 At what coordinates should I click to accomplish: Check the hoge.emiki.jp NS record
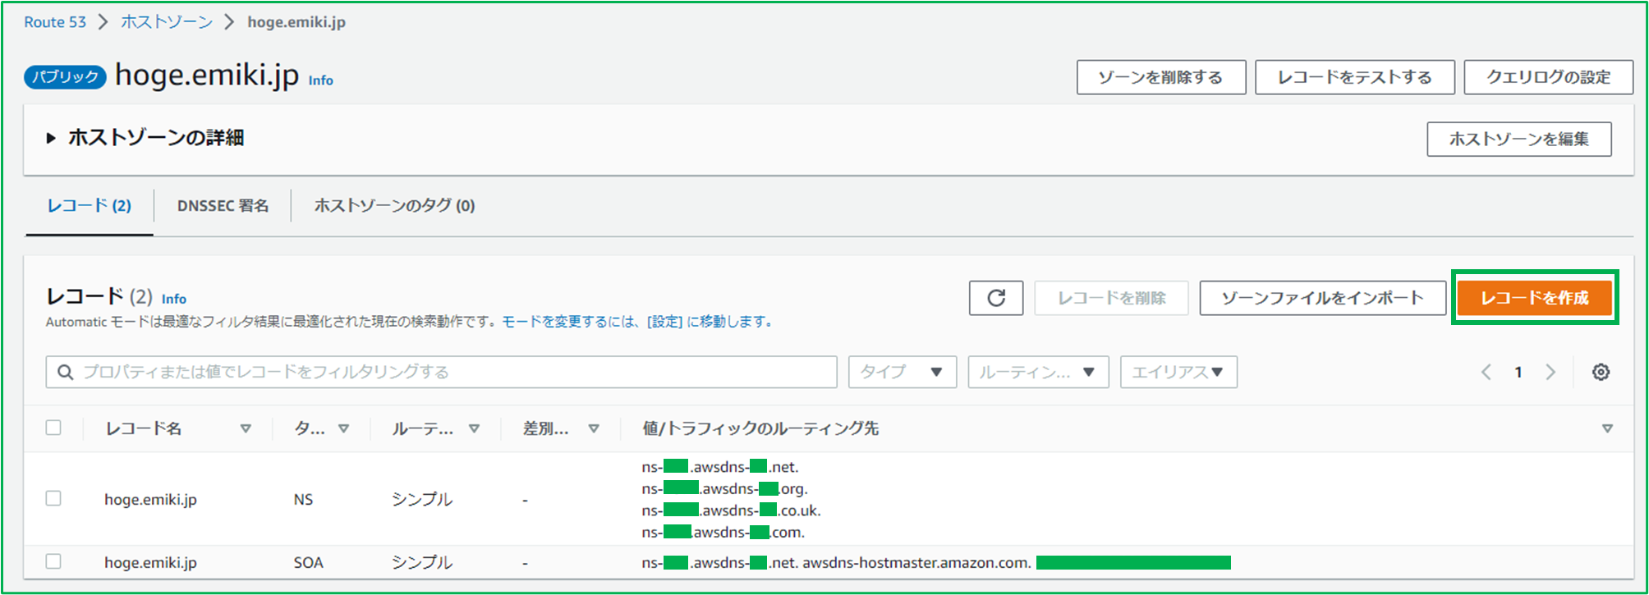53,498
